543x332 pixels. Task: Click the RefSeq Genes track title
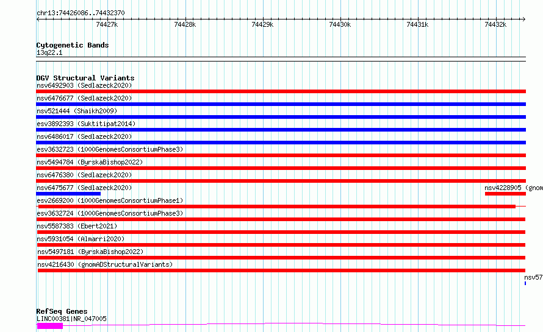(62, 311)
